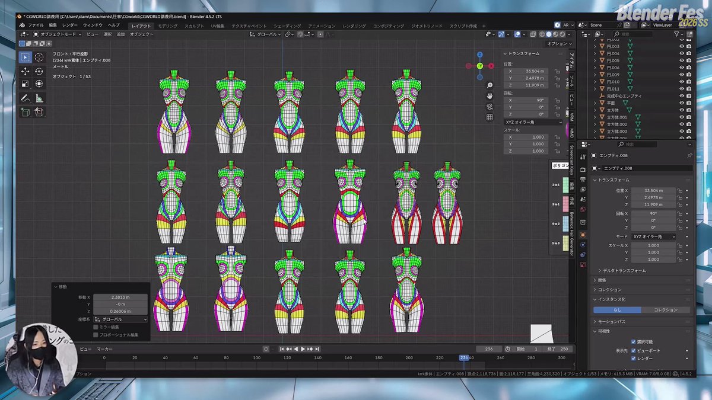Toggle the camera view icon
Image resolution: width=712 pixels, height=400 pixels.
click(490, 106)
